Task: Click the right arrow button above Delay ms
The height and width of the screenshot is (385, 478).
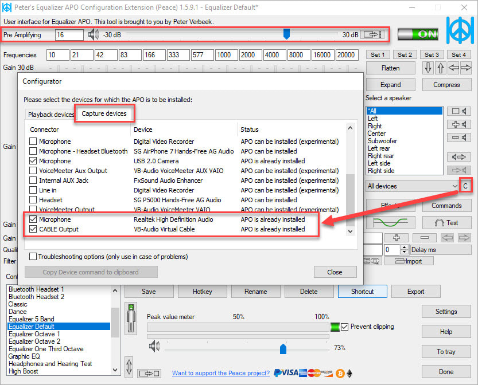Action: pos(464,238)
